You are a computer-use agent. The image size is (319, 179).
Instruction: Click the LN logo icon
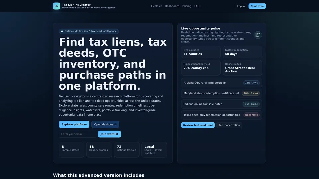click(x=56, y=6)
